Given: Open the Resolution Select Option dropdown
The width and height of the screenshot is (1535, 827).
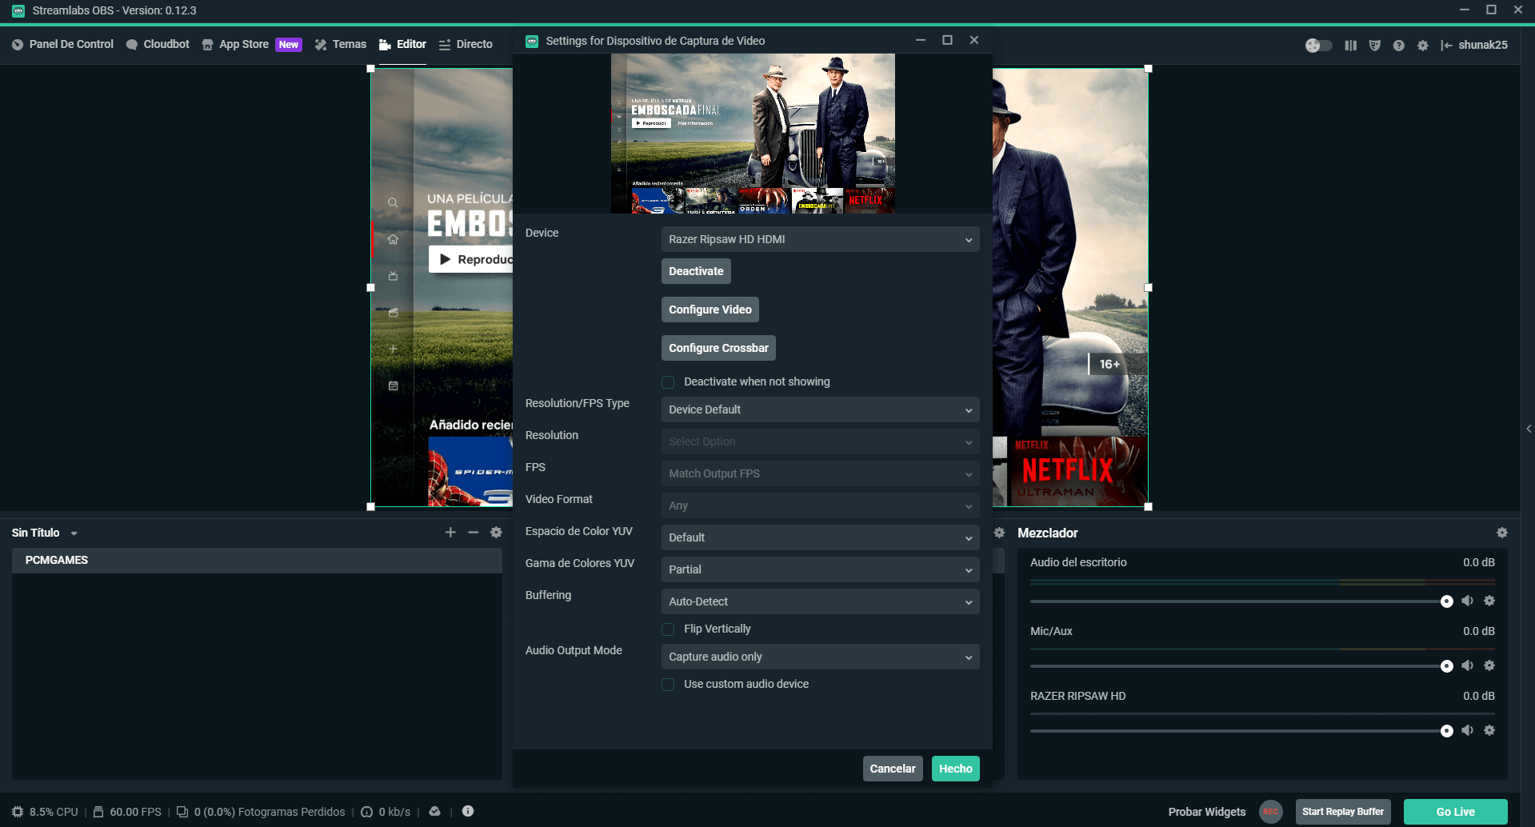Looking at the screenshot, I should pos(820,441).
